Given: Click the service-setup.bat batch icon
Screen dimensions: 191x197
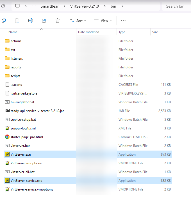Looking at the screenshot, I should point(7,119).
